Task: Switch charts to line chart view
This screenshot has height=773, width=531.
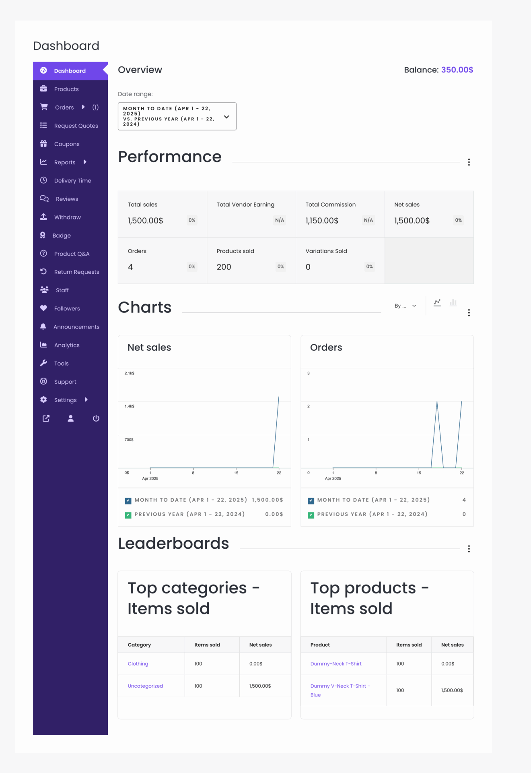Action: pyautogui.click(x=437, y=303)
